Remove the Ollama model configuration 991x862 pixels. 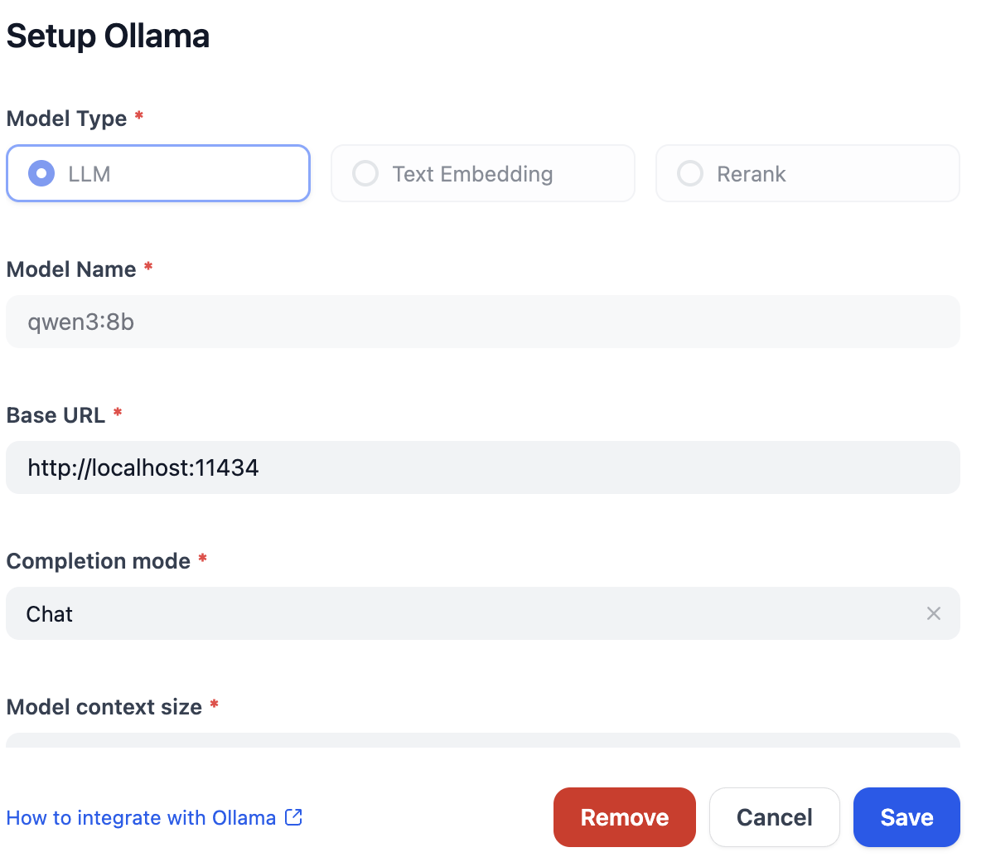pos(625,817)
